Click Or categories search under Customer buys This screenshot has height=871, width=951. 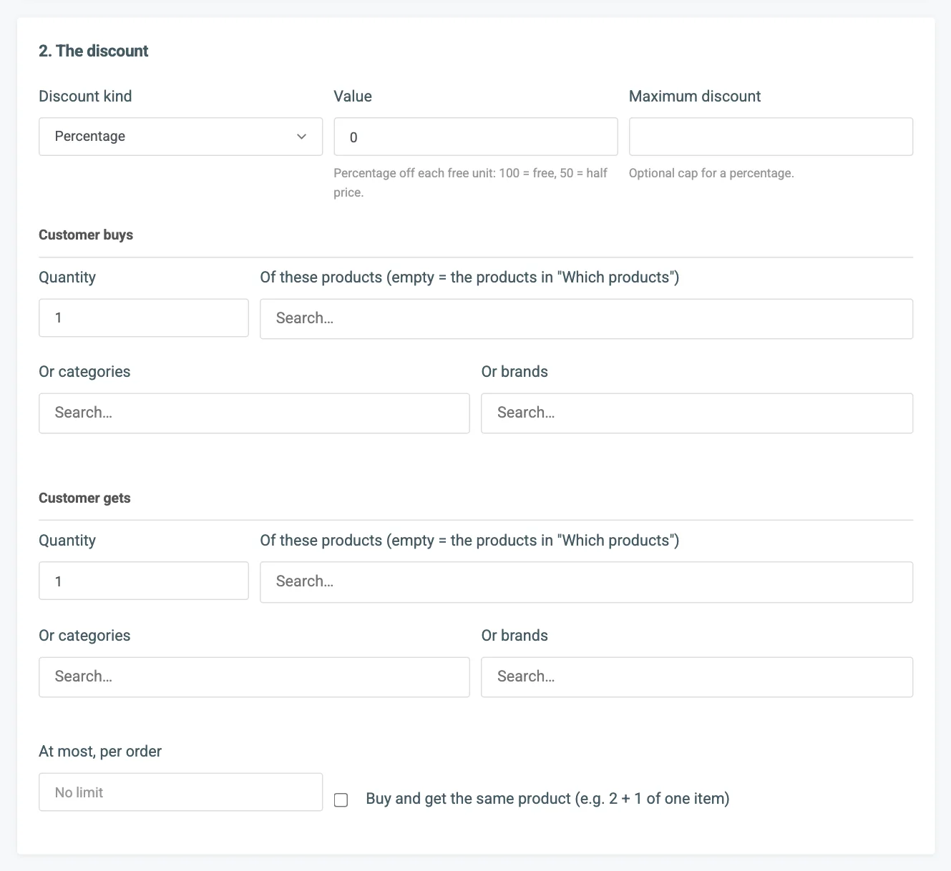254,413
